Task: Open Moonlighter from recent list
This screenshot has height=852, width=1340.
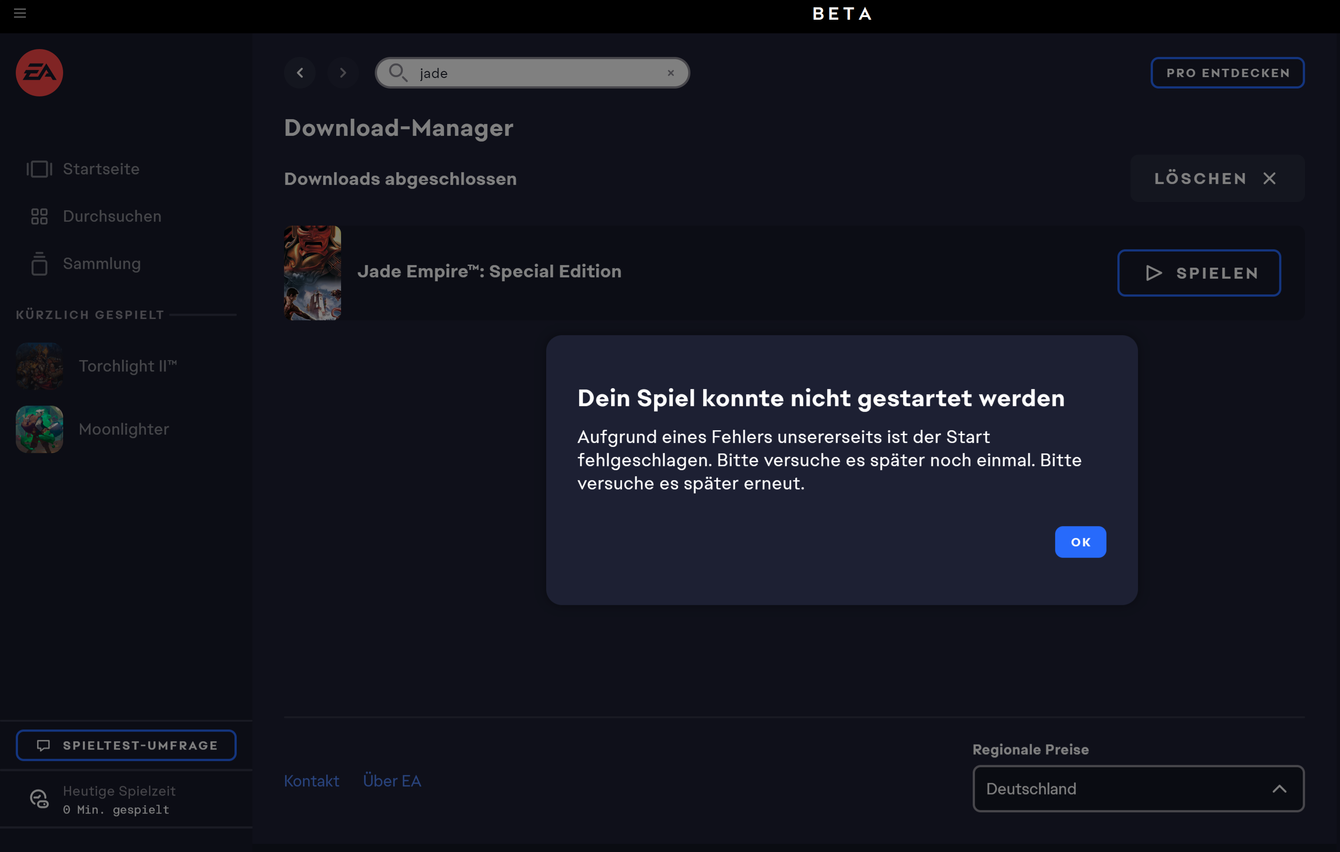Action: pos(124,429)
